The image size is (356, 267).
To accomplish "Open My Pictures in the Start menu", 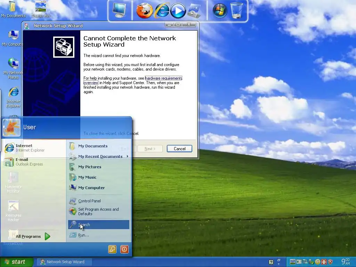I will click(98, 167).
